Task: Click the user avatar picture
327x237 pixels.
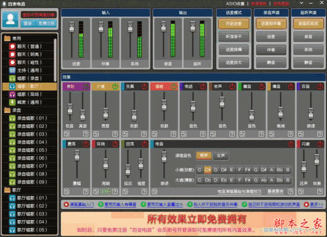Action: (10, 19)
